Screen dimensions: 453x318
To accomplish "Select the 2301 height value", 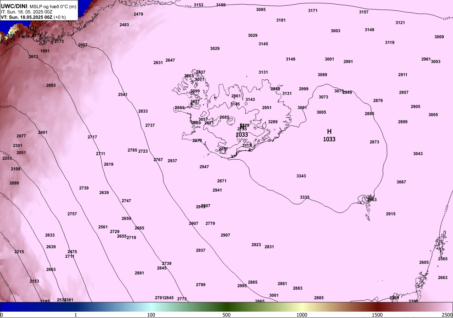I will click(18, 146).
